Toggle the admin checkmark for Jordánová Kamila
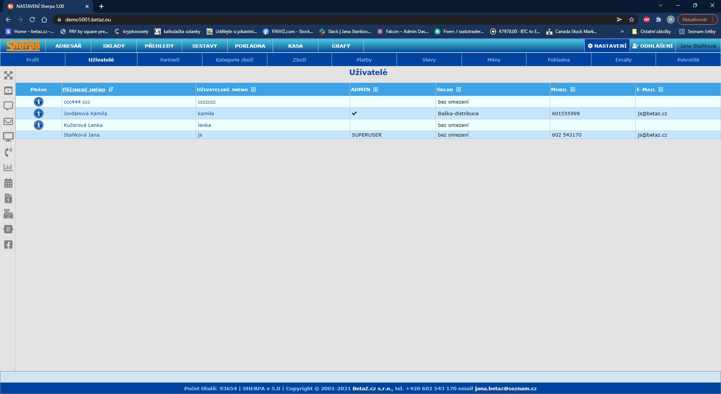The image size is (721, 394). click(354, 113)
